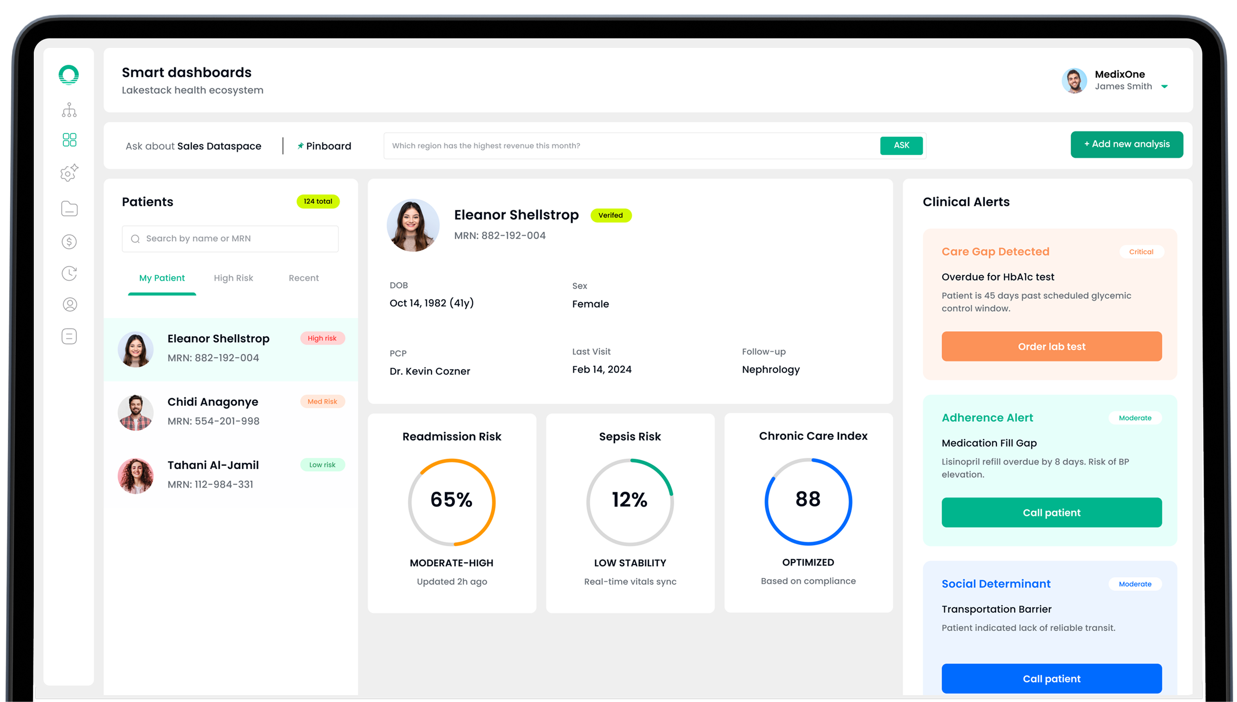Open the user profile sidebar icon
1237x702 pixels.
(70, 304)
